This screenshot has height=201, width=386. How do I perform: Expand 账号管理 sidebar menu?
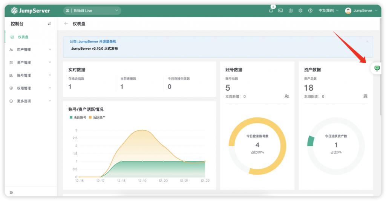(x=31, y=75)
